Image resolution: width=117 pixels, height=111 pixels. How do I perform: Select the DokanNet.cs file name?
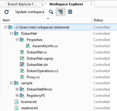37,52
